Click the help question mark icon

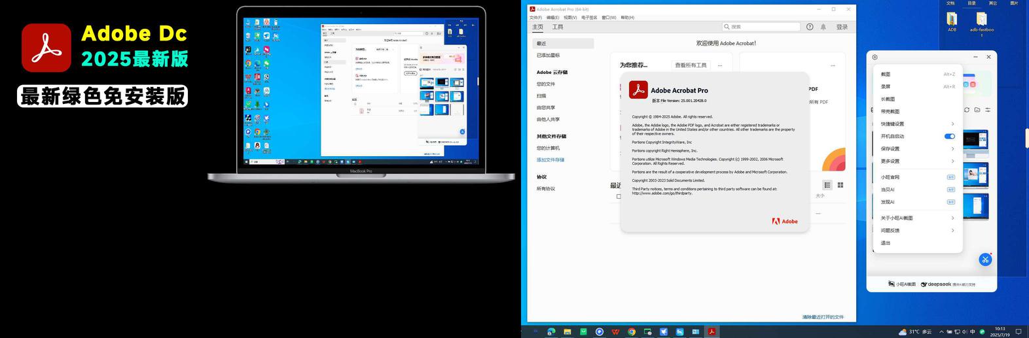[810, 27]
